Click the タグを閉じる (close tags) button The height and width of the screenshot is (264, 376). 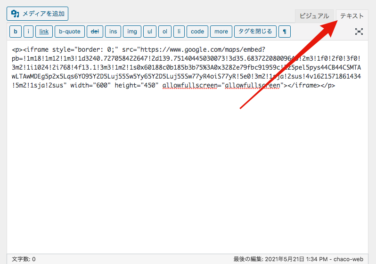tap(255, 32)
